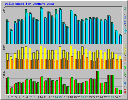Select day label 23 on the axis
Viewport: 128px width, 100px height.
tap(90, 97)
